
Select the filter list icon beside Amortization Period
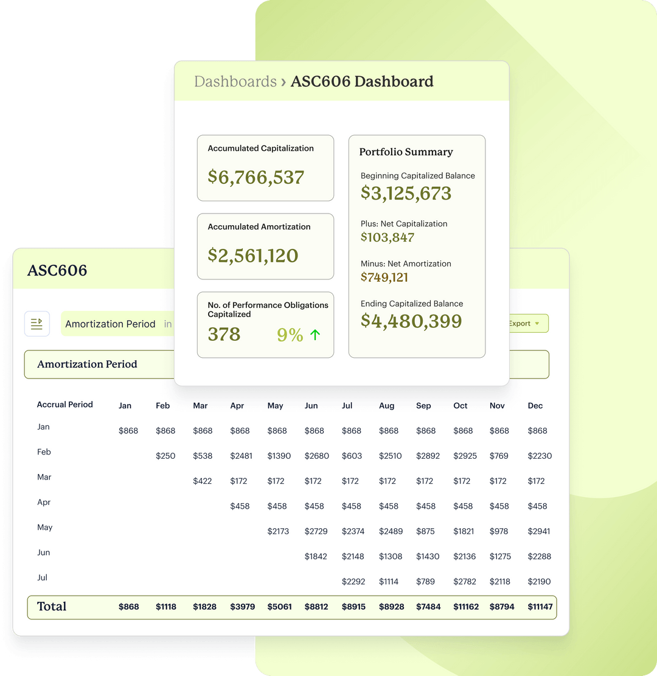click(37, 323)
